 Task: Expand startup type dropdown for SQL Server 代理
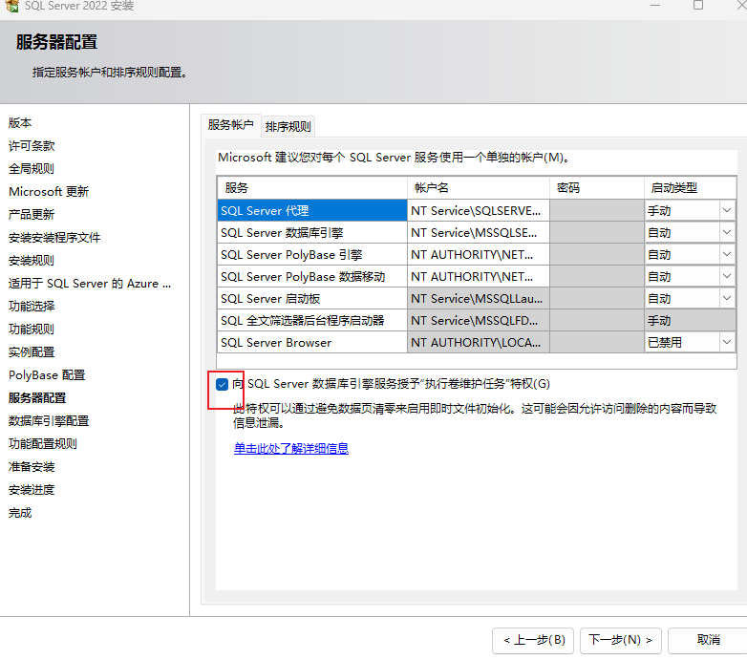[x=727, y=210]
